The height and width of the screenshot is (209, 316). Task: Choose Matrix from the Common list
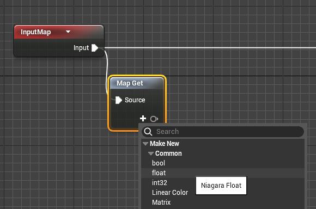click(x=223, y=202)
